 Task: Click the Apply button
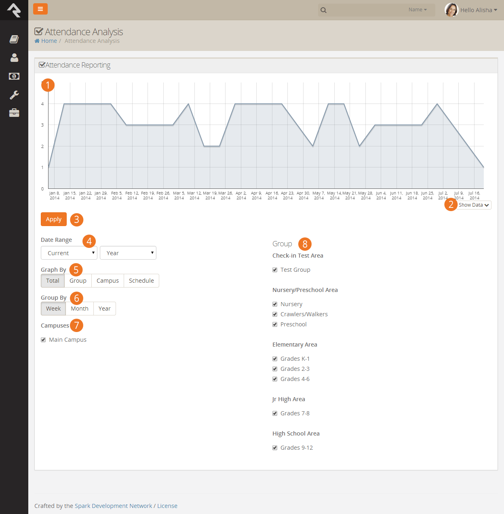pos(54,219)
